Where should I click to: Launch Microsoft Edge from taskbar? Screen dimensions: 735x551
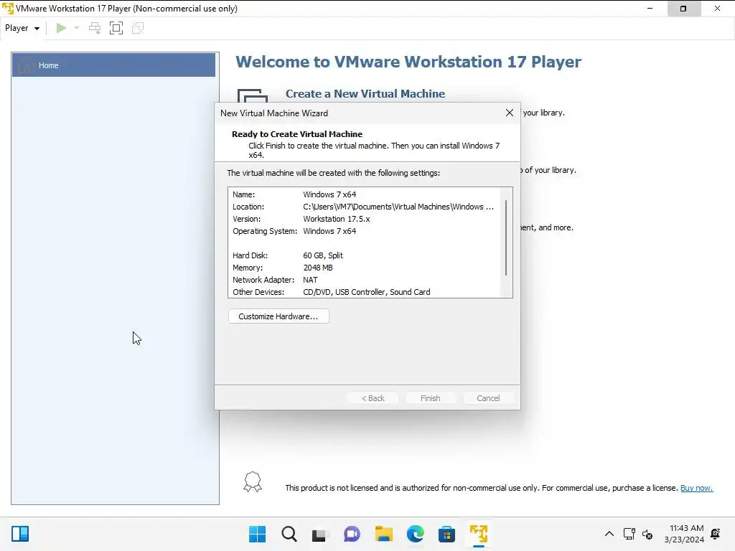pyautogui.click(x=416, y=534)
